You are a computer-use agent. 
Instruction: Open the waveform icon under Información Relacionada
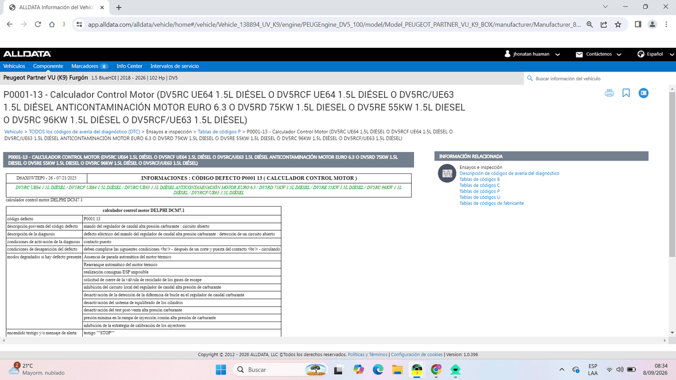point(447,173)
